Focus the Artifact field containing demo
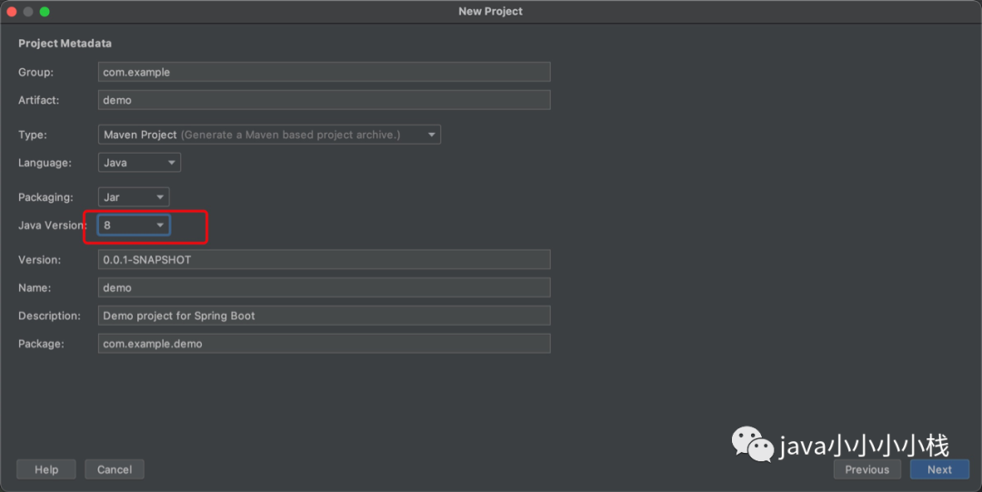 [325, 100]
